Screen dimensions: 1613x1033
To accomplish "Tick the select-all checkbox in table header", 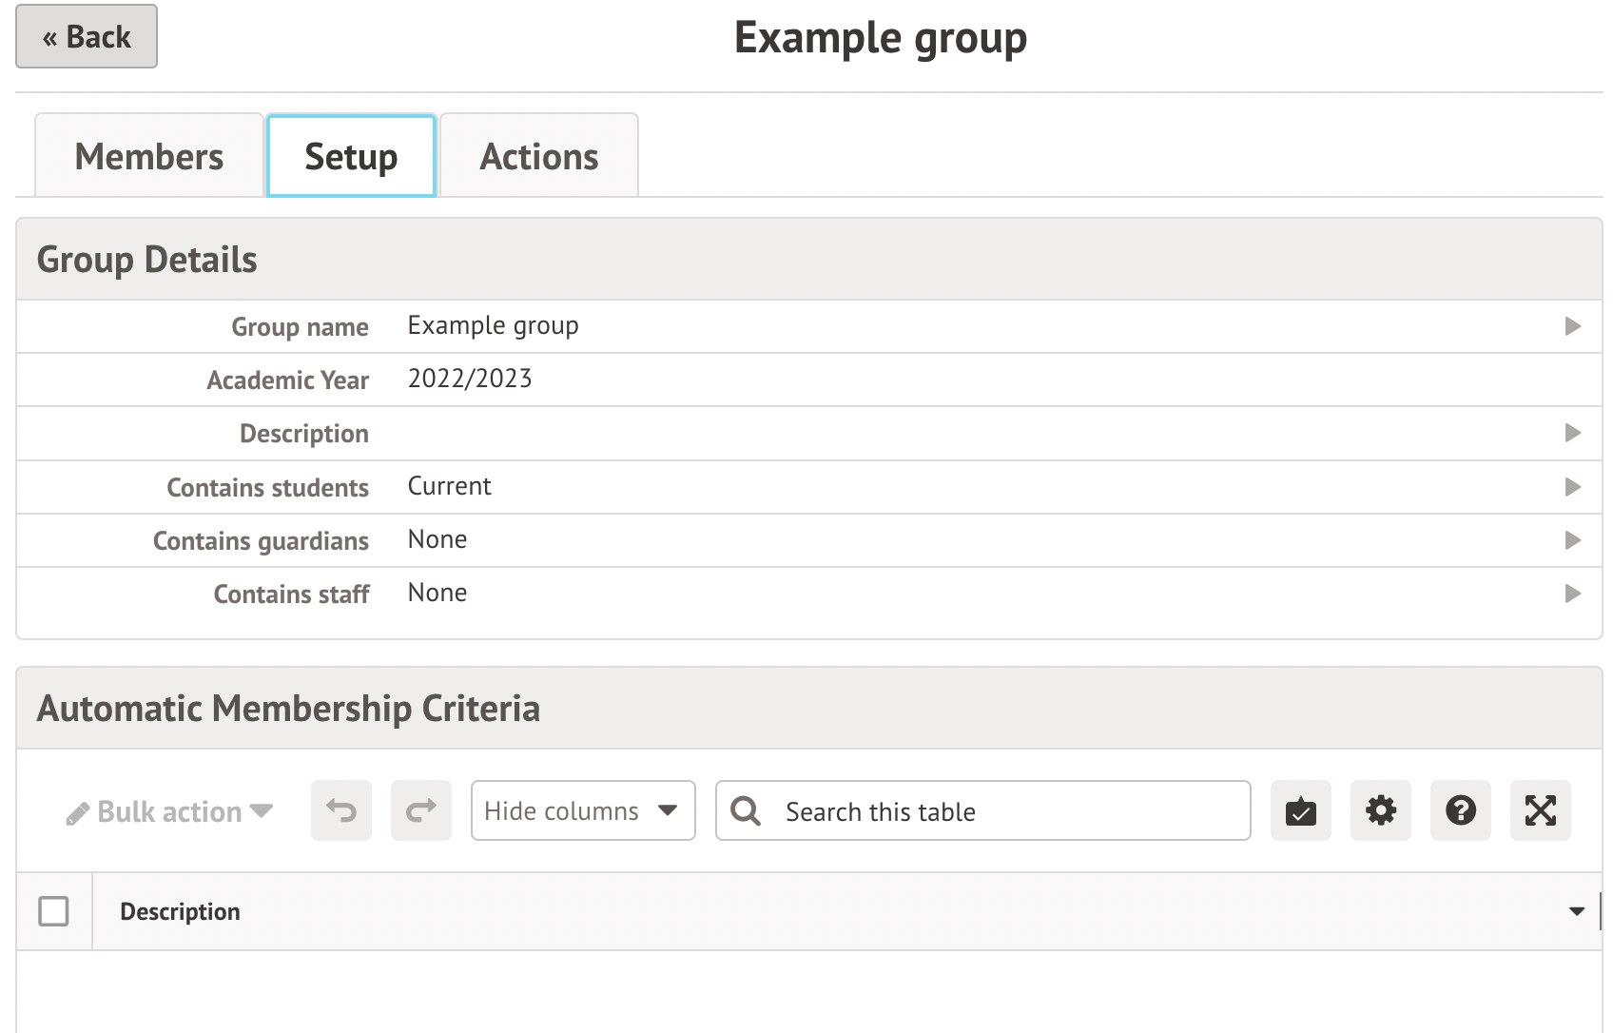I will tap(53, 911).
